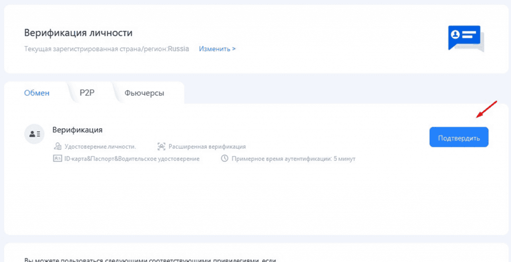Click the blue identity card icon in the header
Image resolution: width=511 pixels, height=262 pixels.
click(466, 38)
